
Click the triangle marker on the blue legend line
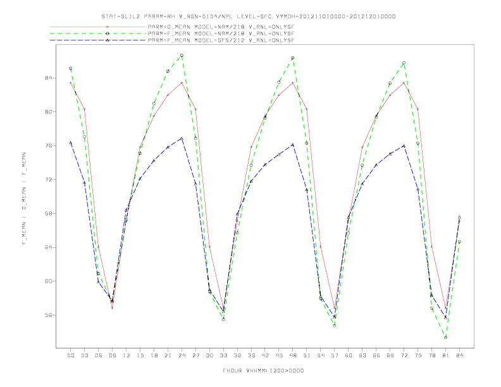tap(108, 40)
